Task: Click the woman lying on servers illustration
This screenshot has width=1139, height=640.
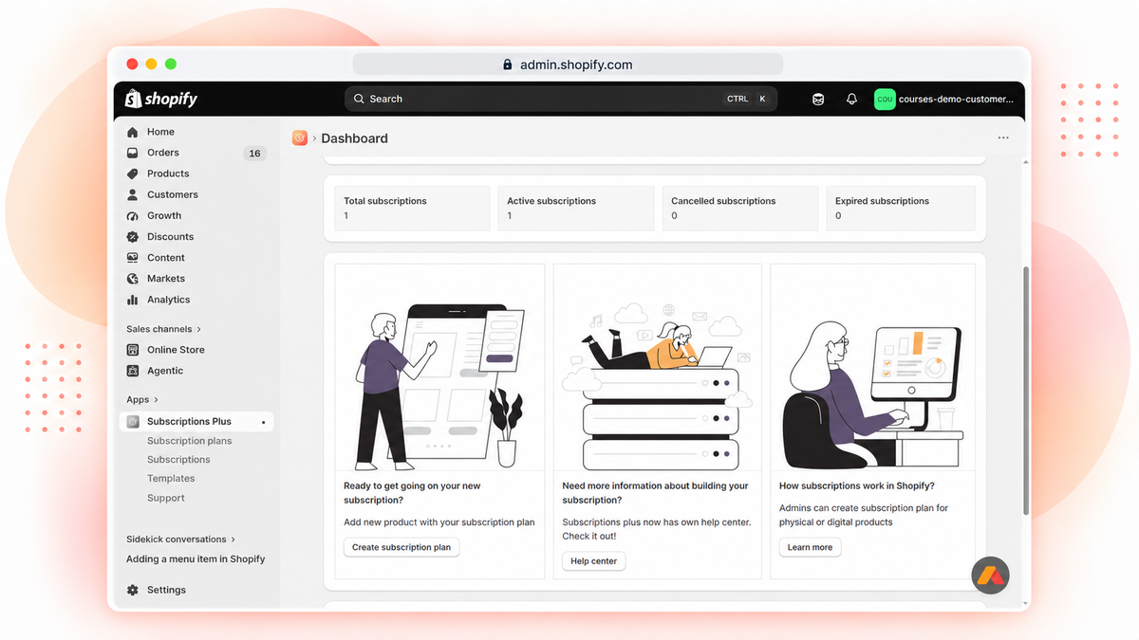Action: click(657, 387)
